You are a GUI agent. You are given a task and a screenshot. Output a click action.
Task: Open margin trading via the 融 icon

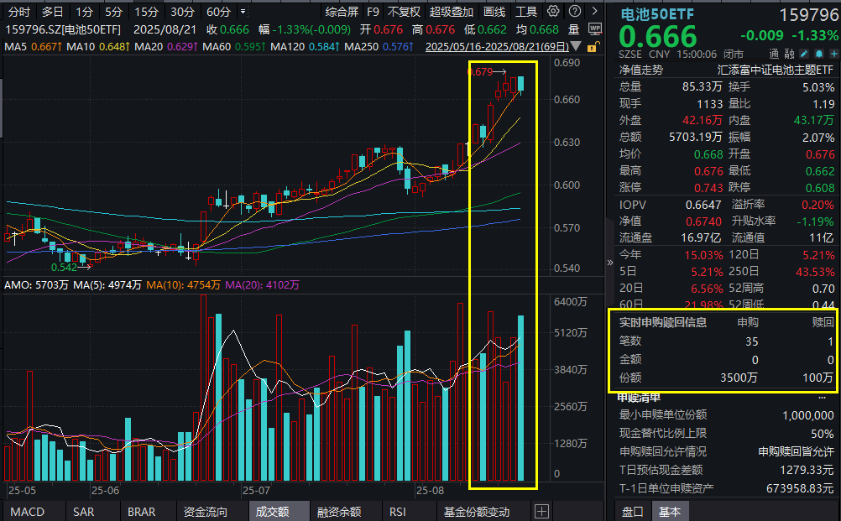(x=789, y=52)
